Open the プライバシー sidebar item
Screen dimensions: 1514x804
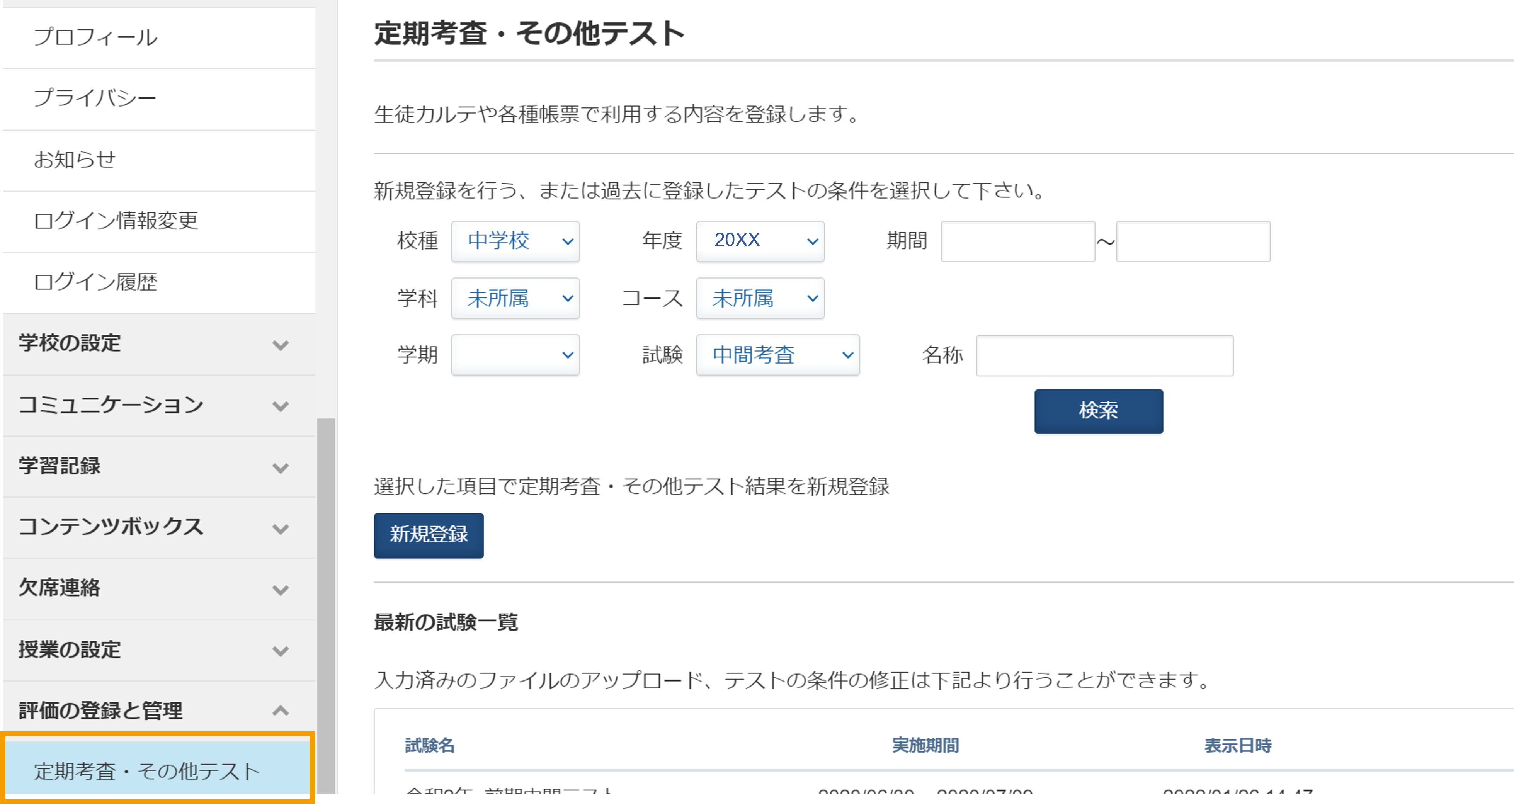pyautogui.click(x=159, y=99)
